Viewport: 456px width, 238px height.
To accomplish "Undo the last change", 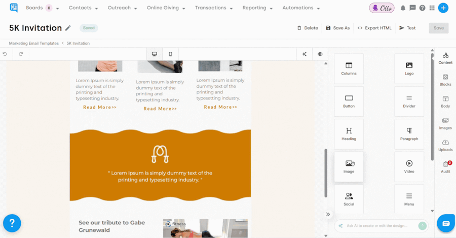I will 5,54.
